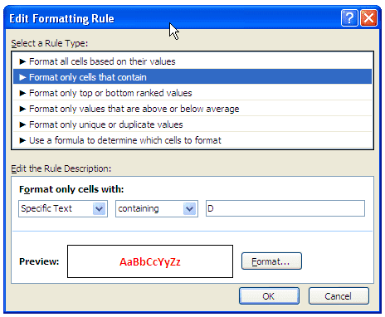
Task: Click the arrow bullet before 'Format all cells'
Action: tap(22, 61)
